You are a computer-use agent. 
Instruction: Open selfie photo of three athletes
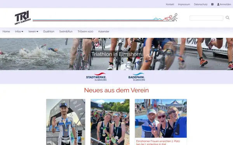pyautogui.click(x=161, y=118)
